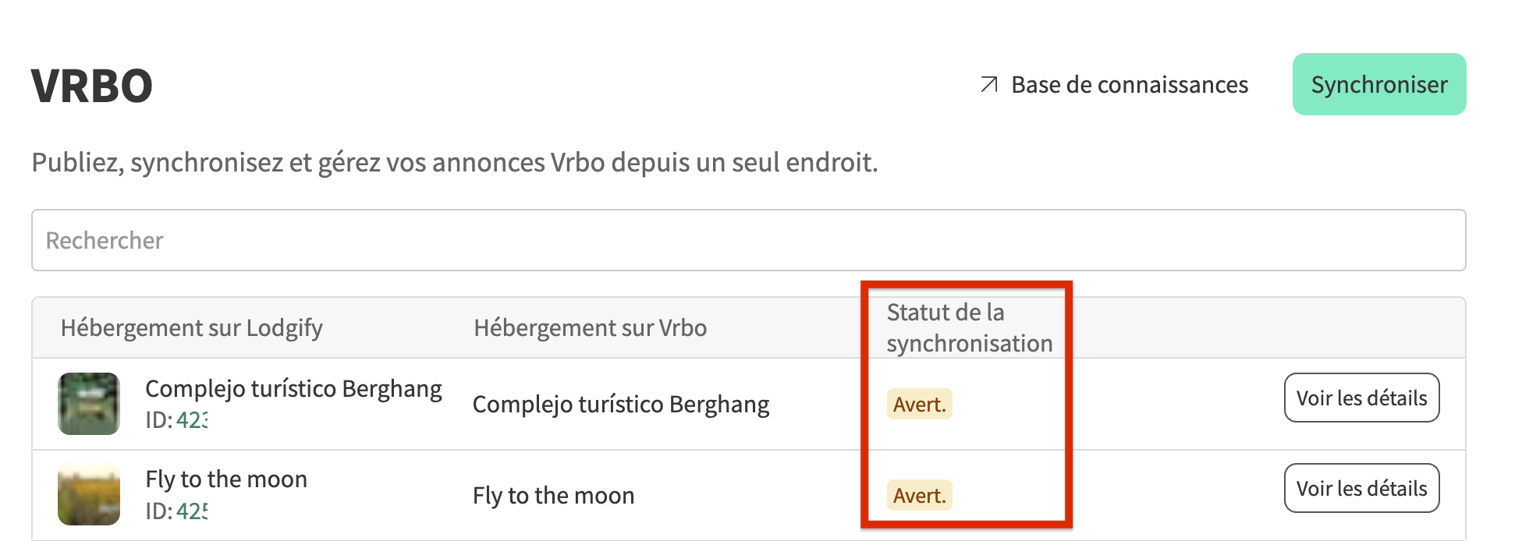Select the Hébergement sur Lodgify column header
1515x541 pixels.
coord(191,327)
